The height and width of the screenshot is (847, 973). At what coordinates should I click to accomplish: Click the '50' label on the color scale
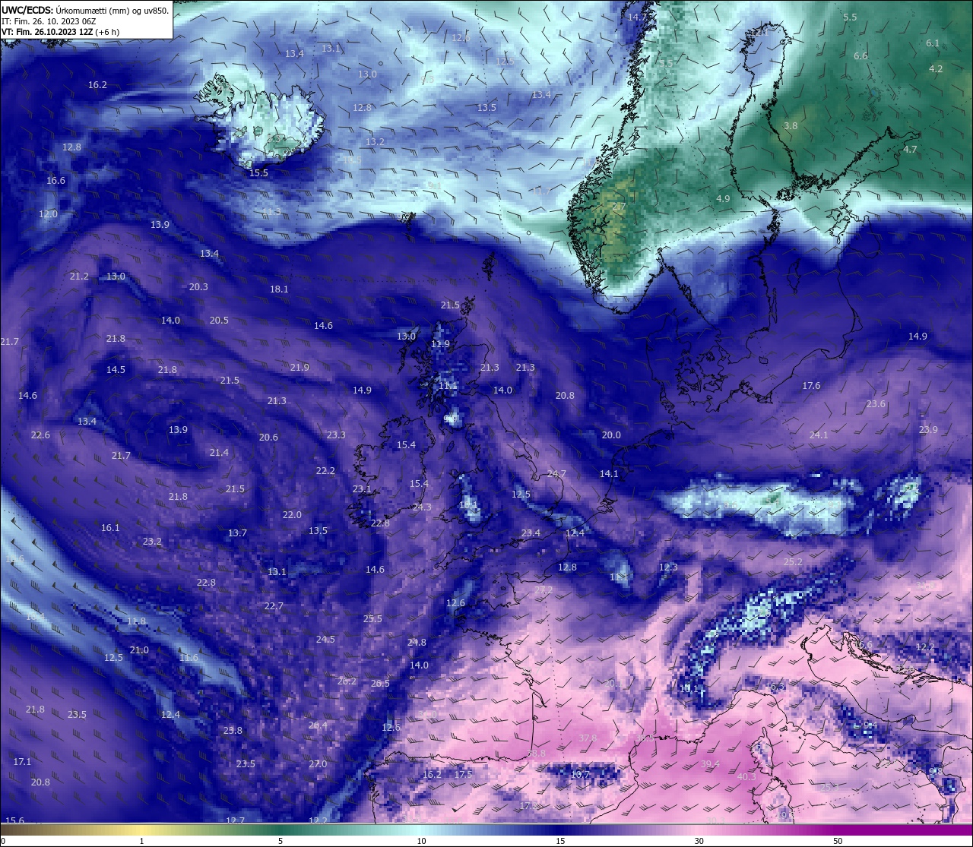coord(838,841)
